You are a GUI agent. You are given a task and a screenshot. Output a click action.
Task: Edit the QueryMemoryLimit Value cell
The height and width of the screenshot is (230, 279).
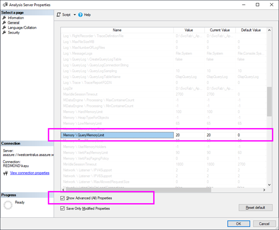(x=189, y=135)
